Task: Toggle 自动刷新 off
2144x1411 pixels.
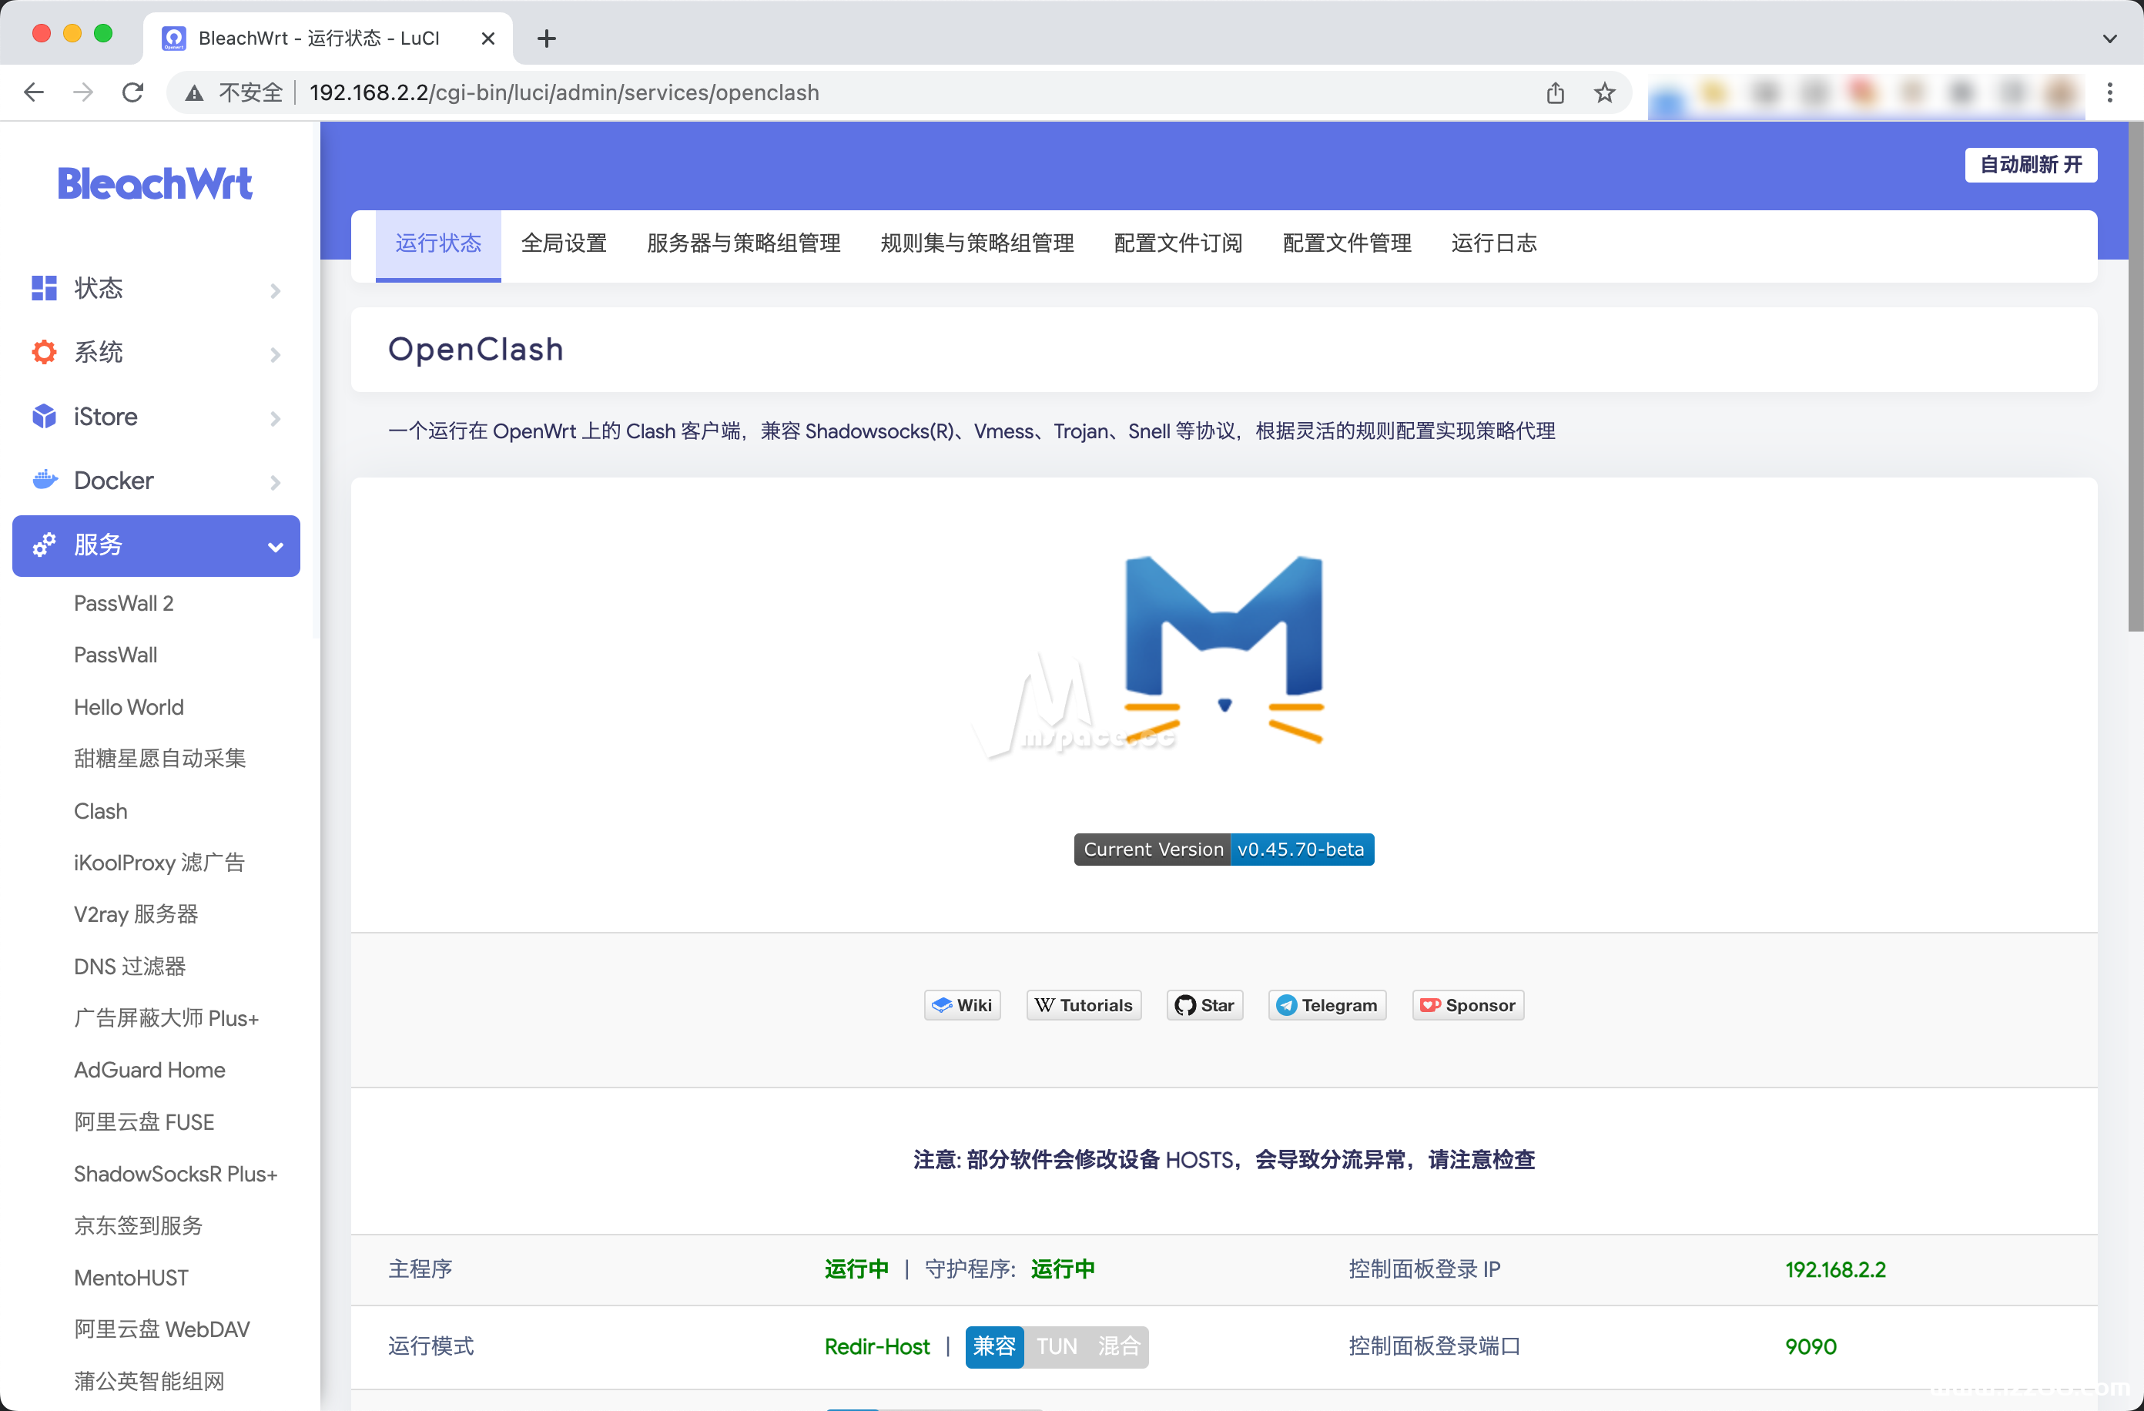Action: coord(2031,165)
